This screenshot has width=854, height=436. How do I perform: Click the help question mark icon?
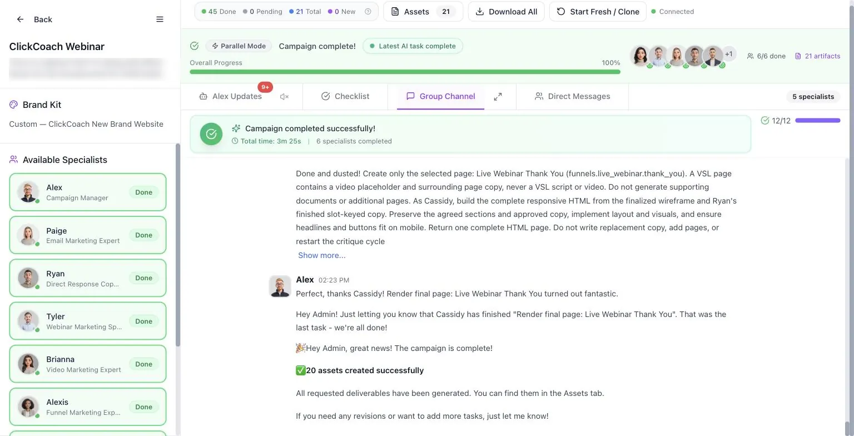point(368,12)
